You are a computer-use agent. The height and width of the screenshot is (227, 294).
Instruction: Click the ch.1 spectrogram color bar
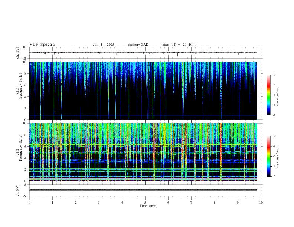pos(268,95)
